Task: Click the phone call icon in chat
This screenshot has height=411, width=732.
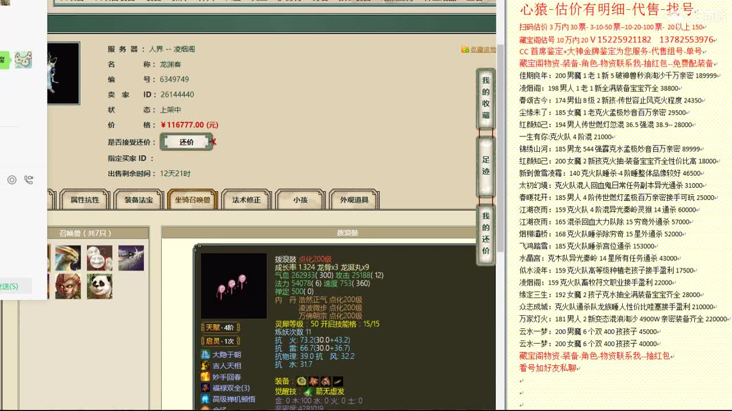Action: click(x=29, y=180)
